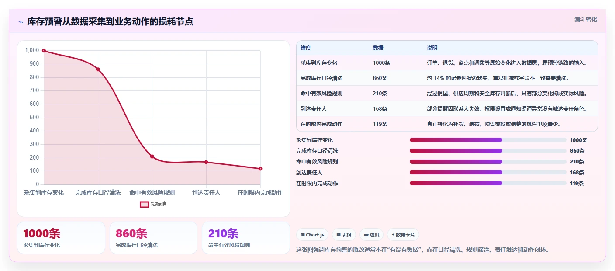Click the 漏斗转化 label in the header

pyautogui.click(x=585, y=19)
